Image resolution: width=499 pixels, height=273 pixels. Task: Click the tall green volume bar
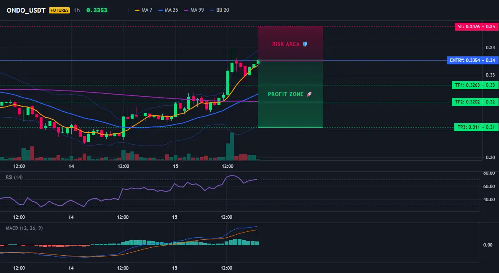[x=232, y=146]
